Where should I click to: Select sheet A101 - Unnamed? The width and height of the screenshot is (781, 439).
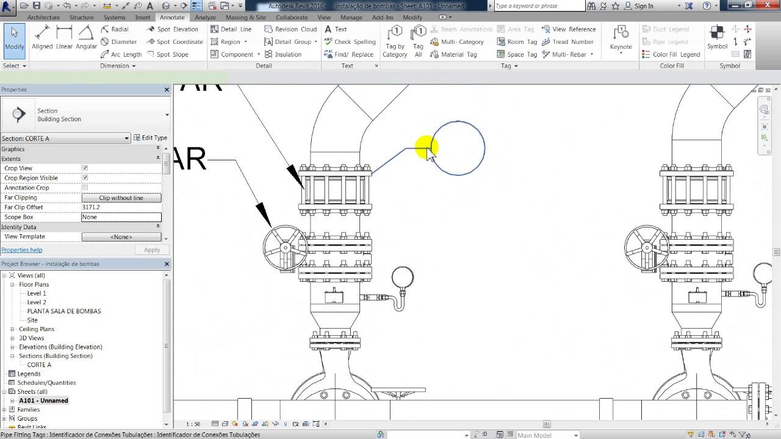tap(43, 401)
